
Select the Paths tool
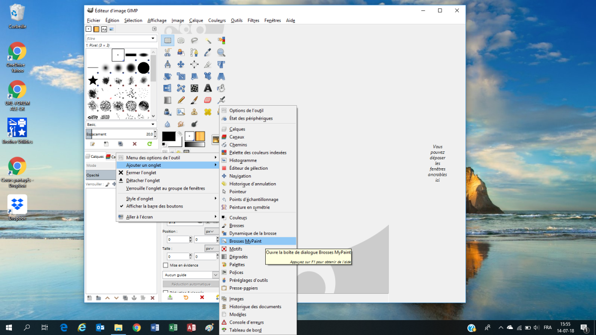[x=194, y=53]
